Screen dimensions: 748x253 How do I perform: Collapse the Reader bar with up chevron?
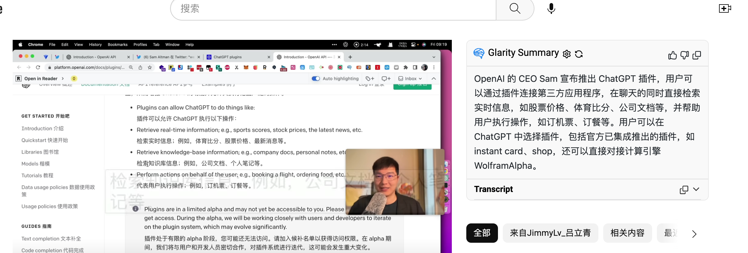[434, 78]
